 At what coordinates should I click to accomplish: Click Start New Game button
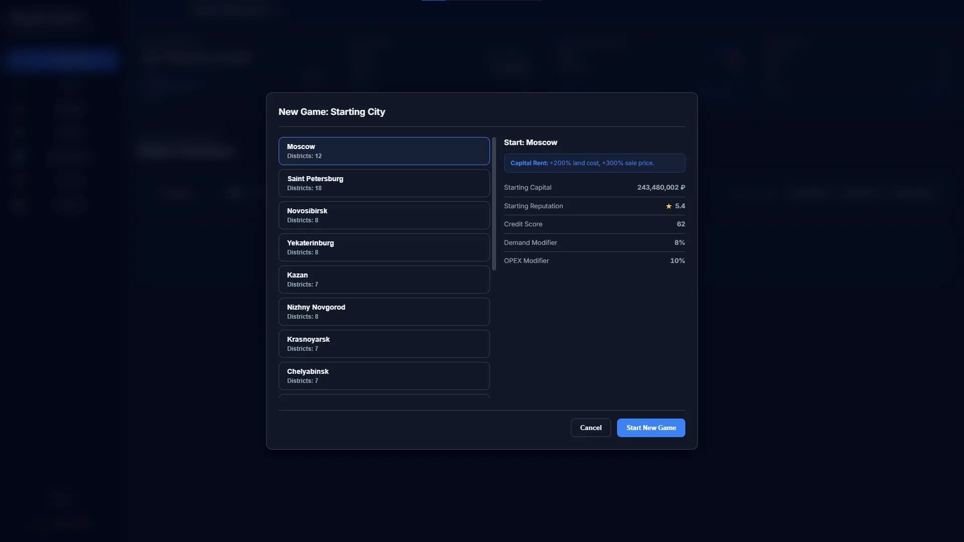pos(651,428)
